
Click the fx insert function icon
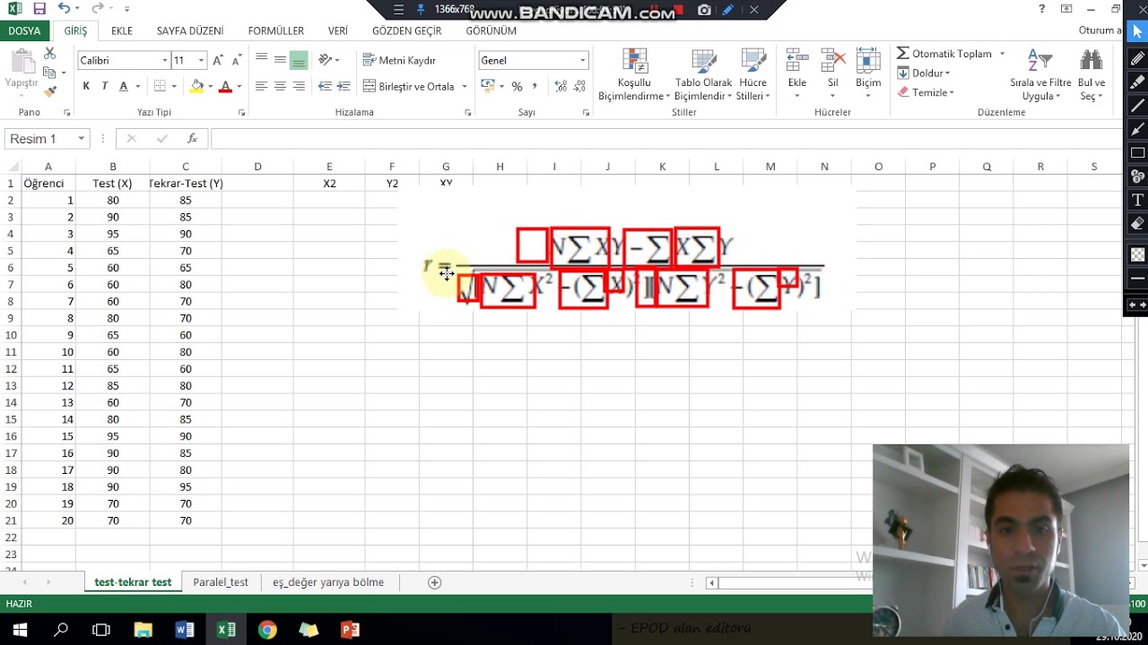192,139
